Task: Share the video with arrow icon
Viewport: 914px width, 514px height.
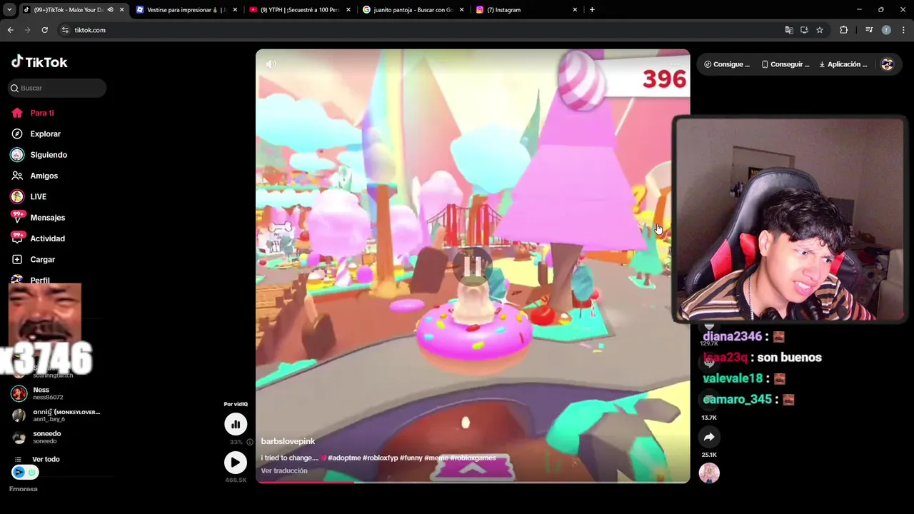Action: 709,437
